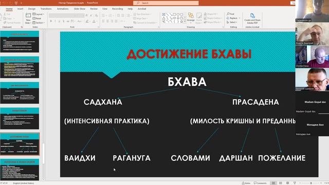Open the View tab
This screenshot has height=185, width=329.
point(105,9)
